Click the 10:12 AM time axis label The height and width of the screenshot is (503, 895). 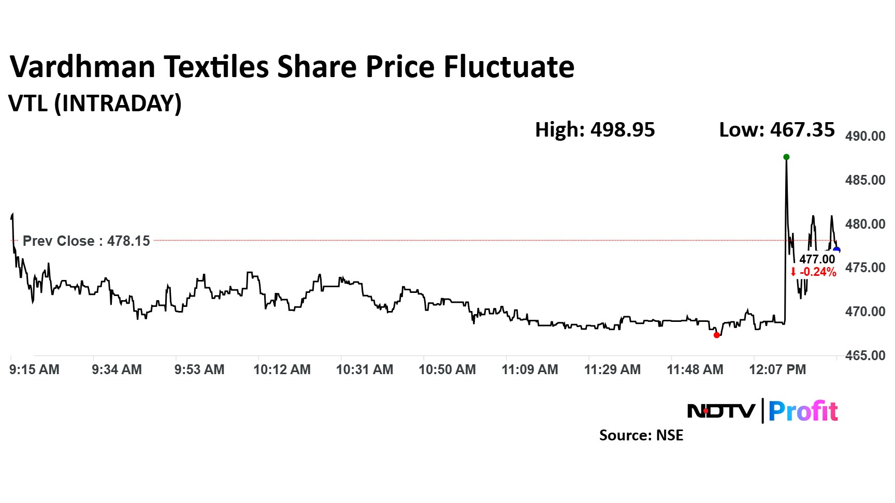point(282,369)
